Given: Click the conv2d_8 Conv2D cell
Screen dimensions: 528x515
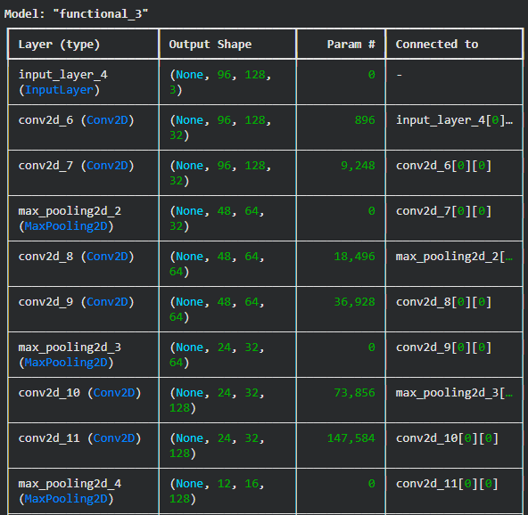Looking at the screenshot, I should [83, 264].
